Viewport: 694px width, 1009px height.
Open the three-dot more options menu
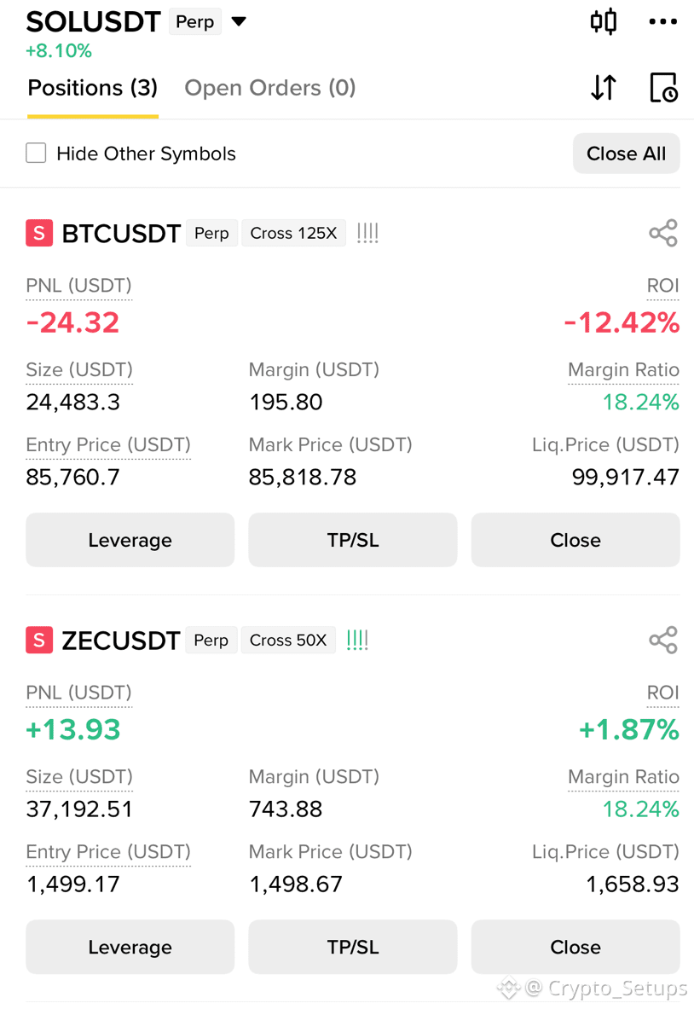tap(663, 22)
